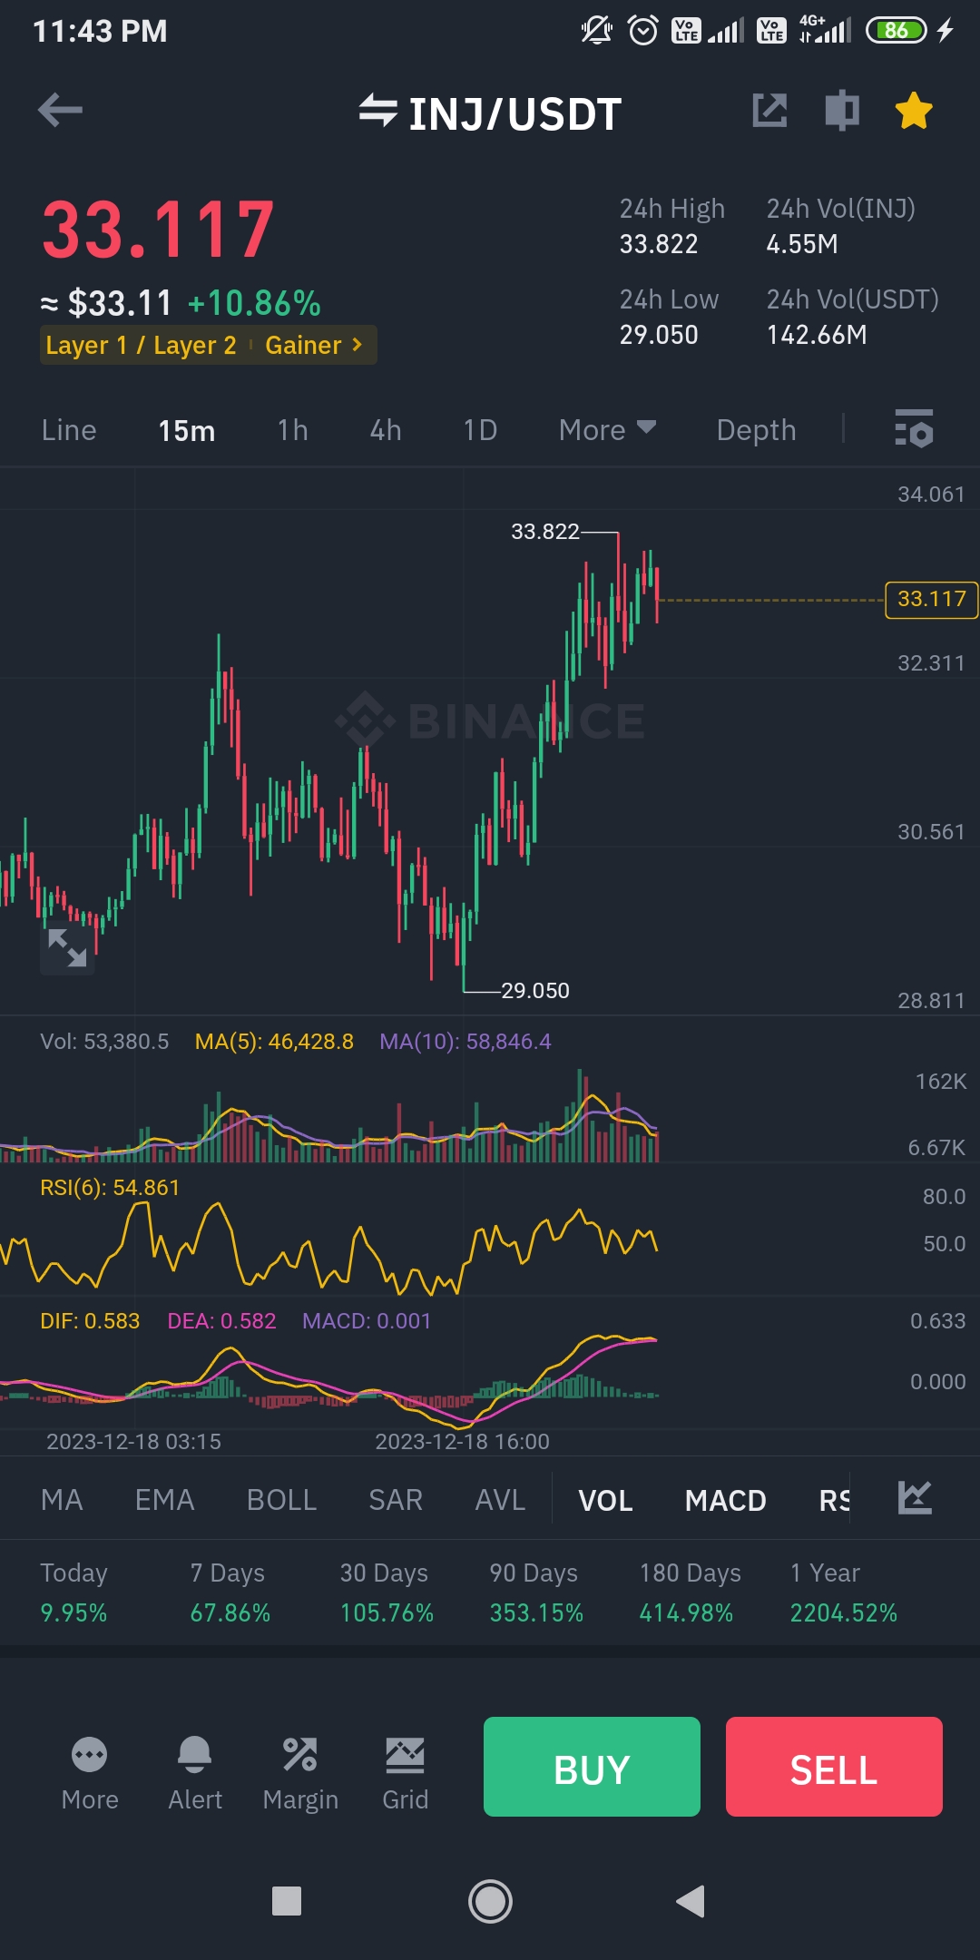The image size is (980, 1960).
Task: Tap the MACD: 0.001 label
Action: (x=367, y=1321)
